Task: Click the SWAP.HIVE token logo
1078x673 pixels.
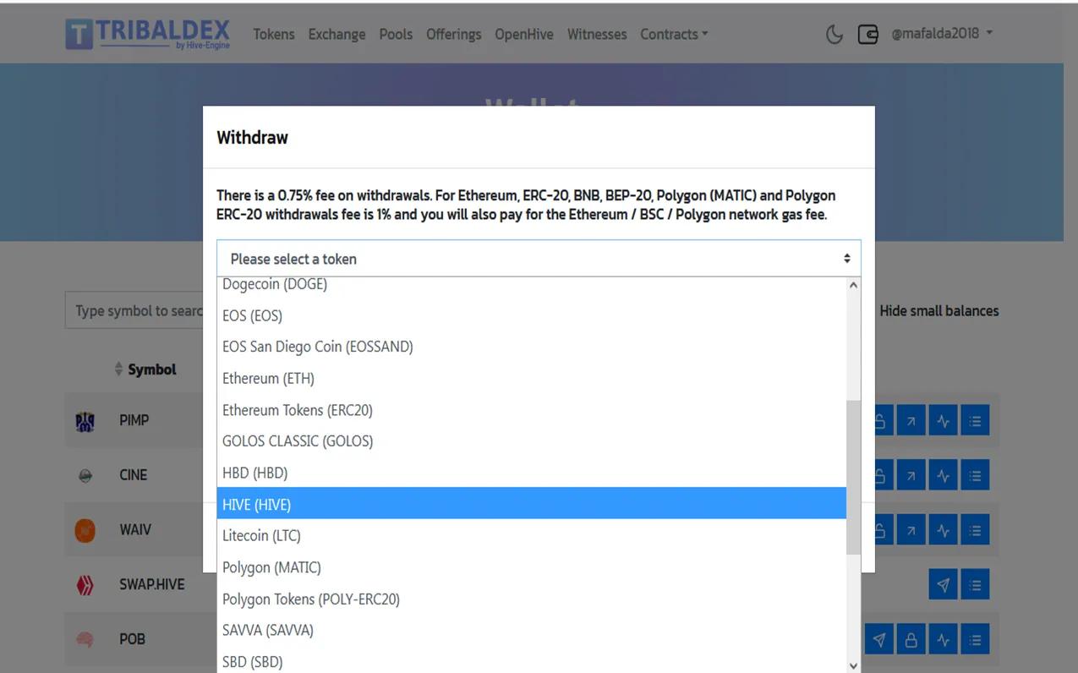Action: 85,585
